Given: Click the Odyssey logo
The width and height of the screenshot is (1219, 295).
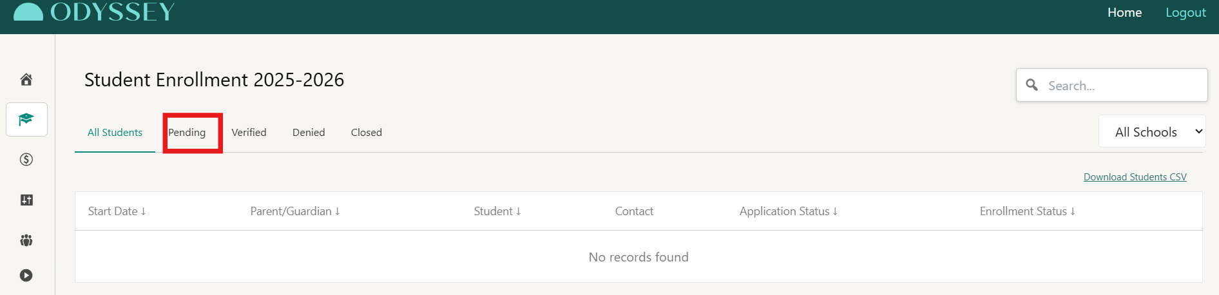Looking at the screenshot, I should pyautogui.click(x=94, y=12).
